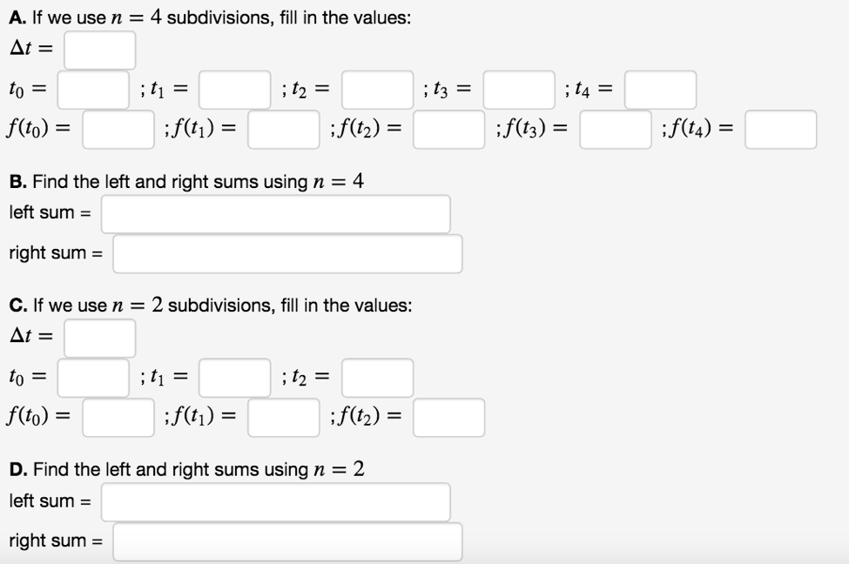The width and height of the screenshot is (849, 564).
Task: Click the t1 input box in part C
Action: point(233,377)
